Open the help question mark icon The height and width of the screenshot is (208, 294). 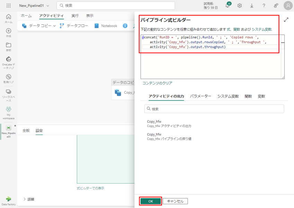click(x=264, y=6)
